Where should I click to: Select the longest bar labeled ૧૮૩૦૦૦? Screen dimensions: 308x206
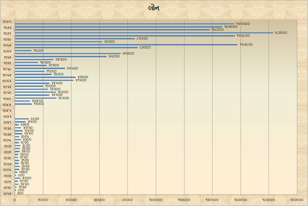pyautogui.click(x=144, y=33)
